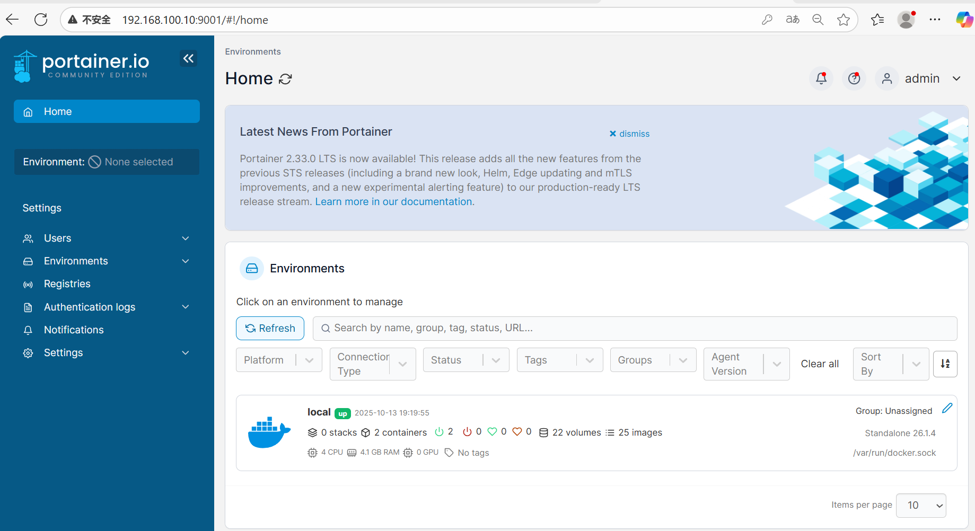975x531 pixels.
Task: Click the Docker whale icon for local
Action: click(269, 432)
